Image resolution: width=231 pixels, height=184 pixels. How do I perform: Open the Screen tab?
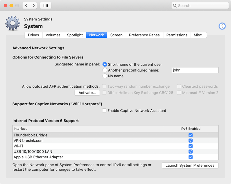[x=116, y=35]
